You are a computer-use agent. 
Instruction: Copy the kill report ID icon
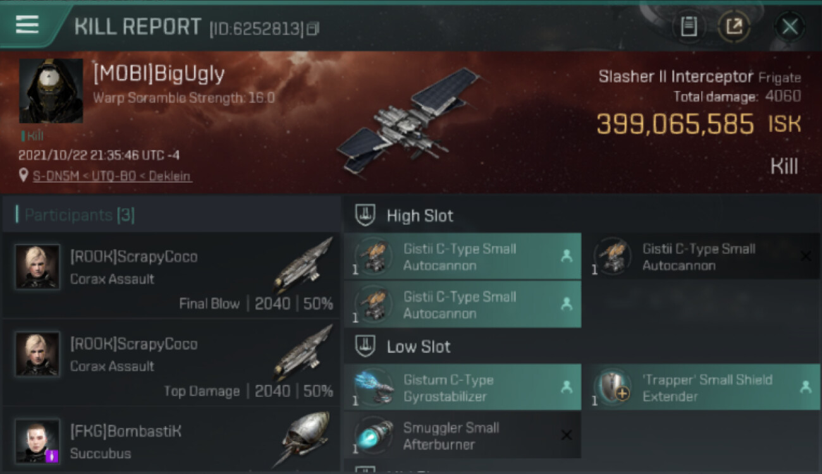click(x=313, y=28)
